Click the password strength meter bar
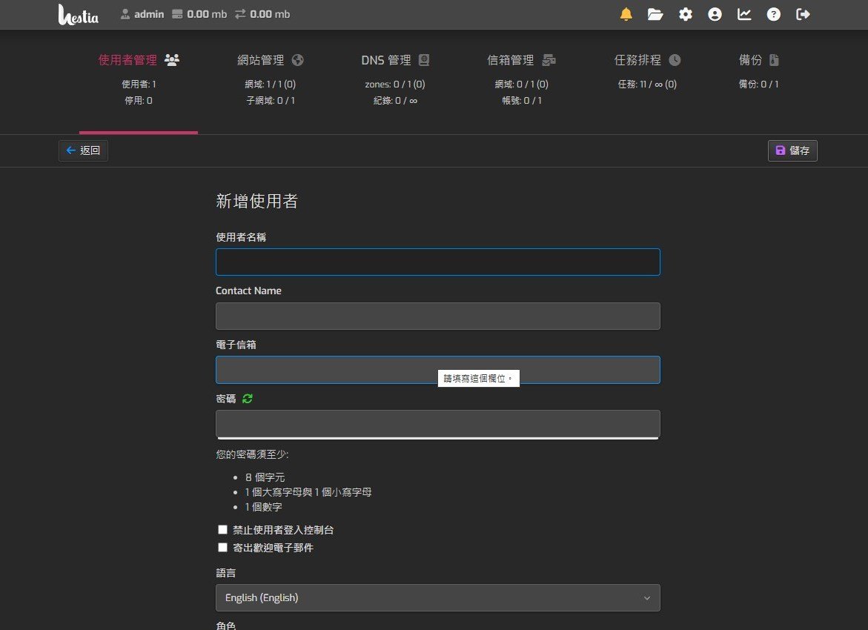This screenshot has height=630, width=868. pyautogui.click(x=438, y=438)
